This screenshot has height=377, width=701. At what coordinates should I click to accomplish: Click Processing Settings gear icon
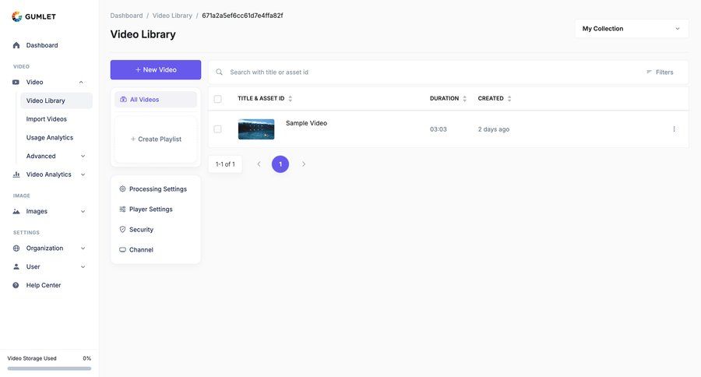(122, 189)
